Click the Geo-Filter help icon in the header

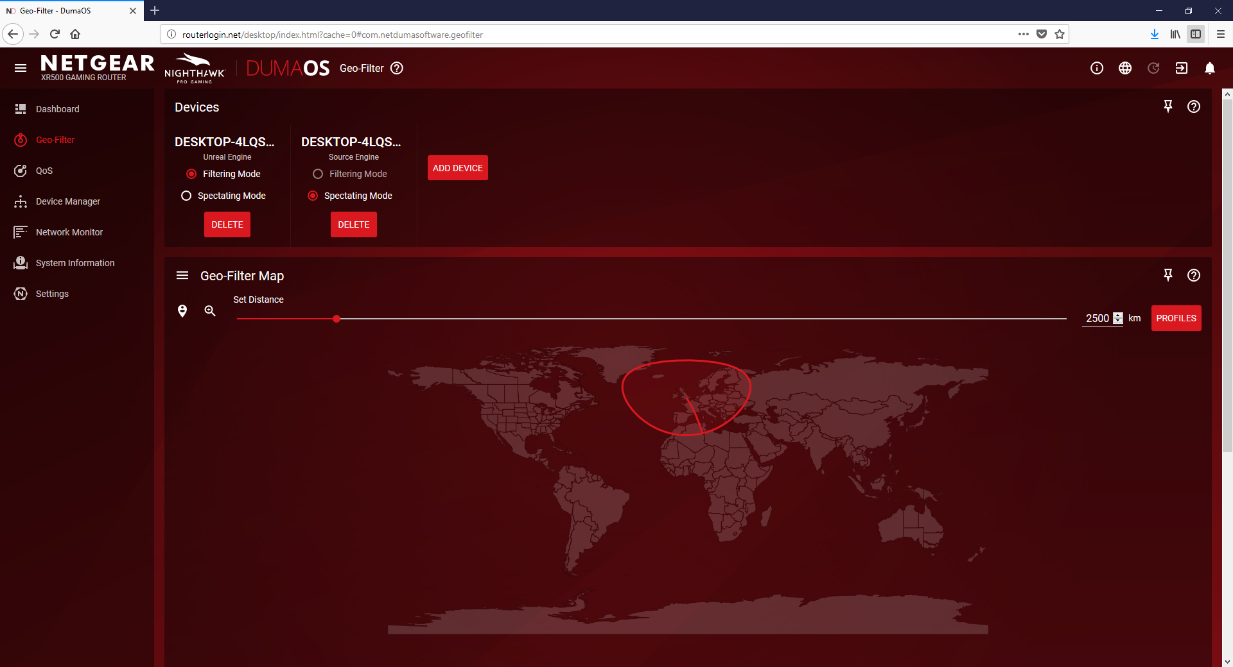[x=397, y=68]
